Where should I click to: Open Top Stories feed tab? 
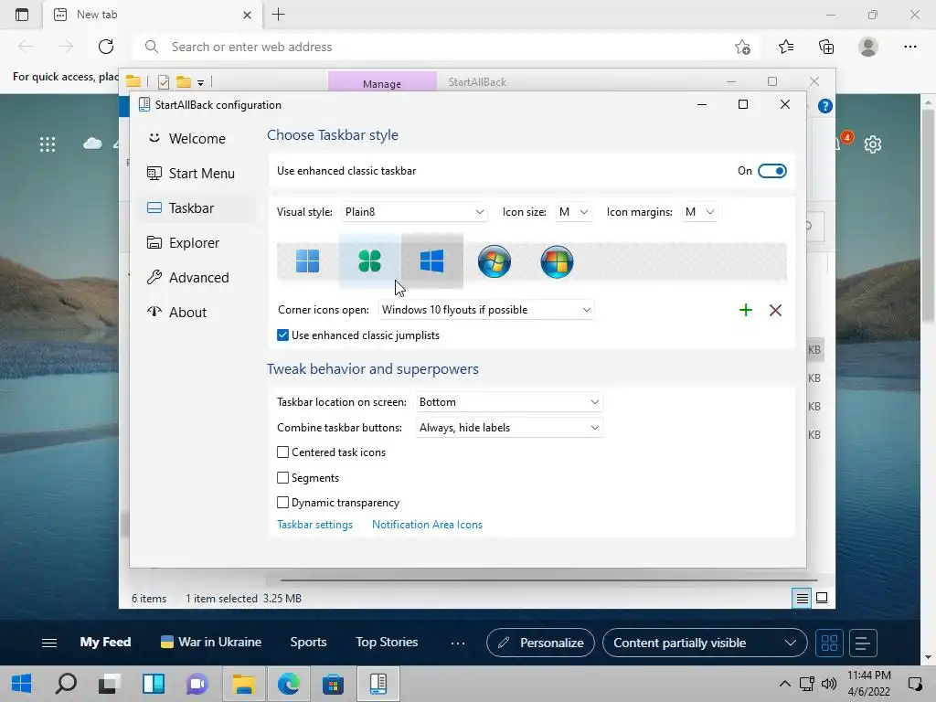pos(387,643)
